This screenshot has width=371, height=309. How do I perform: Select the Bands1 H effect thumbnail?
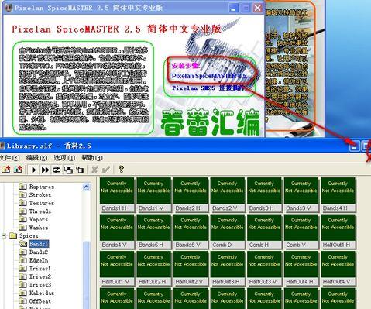click(117, 194)
